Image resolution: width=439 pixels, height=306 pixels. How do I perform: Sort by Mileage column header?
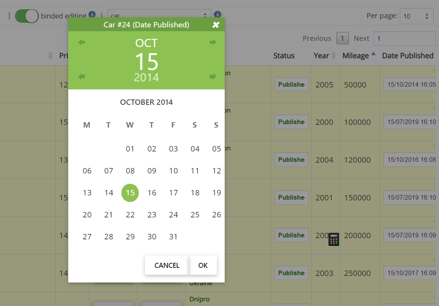pyautogui.click(x=359, y=55)
